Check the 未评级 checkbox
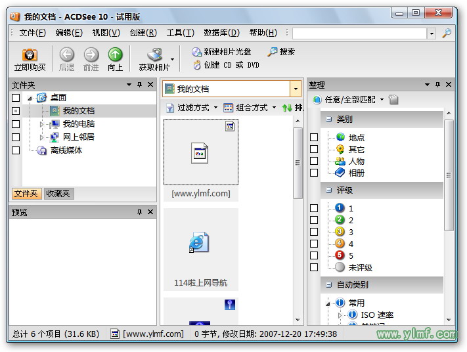Screen dimensions: 467x352 314,267
